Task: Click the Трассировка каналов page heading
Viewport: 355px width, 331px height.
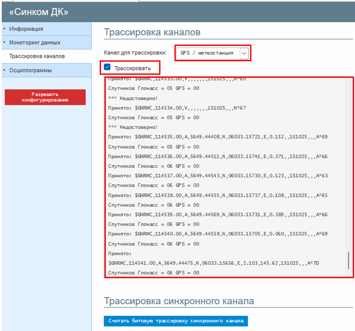Action: [x=152, y=33]
